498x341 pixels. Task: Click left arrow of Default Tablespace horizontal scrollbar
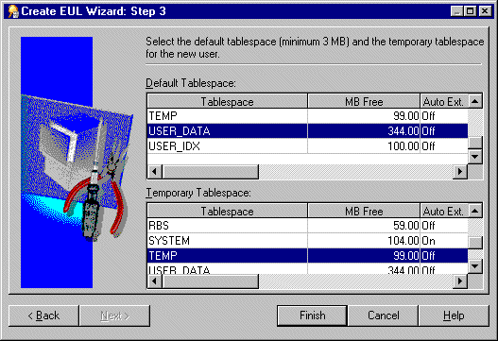[155, 172]
